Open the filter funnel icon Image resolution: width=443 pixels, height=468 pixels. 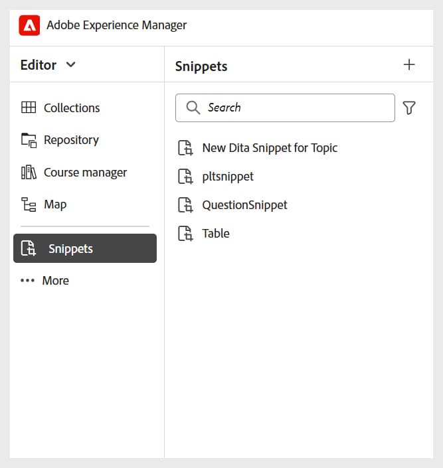[x=409, y=108]
